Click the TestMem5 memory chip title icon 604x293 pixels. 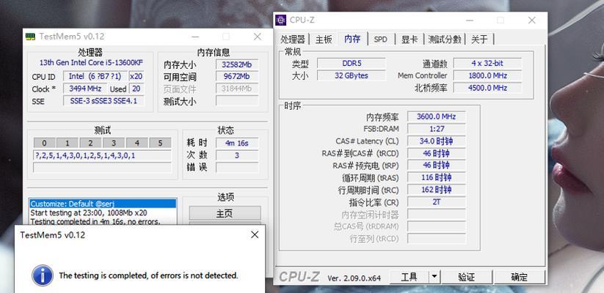pos(30,37)
